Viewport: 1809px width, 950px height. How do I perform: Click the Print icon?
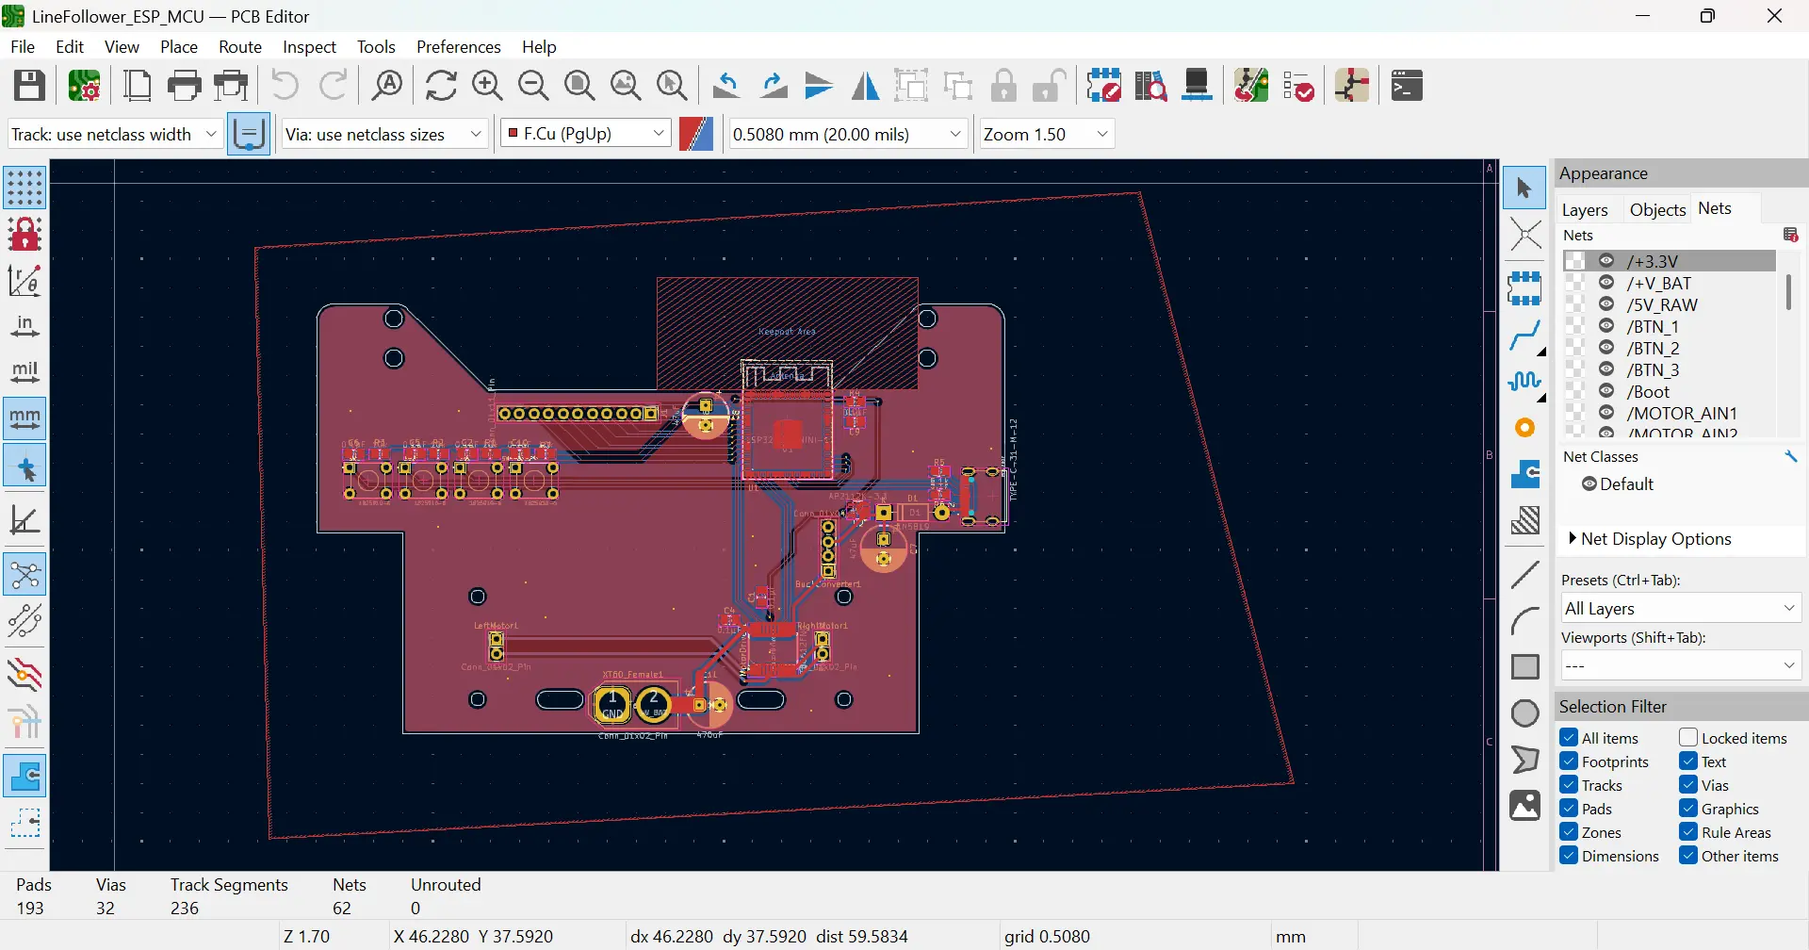pyautogui.click(x=185, y=86)
